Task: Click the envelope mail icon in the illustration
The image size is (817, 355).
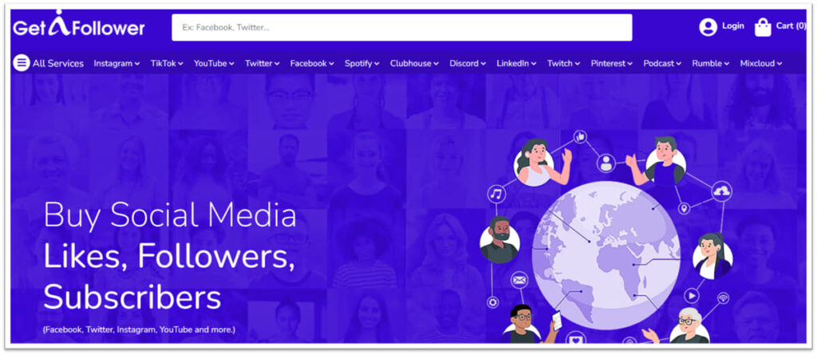Action: [519, 281]
